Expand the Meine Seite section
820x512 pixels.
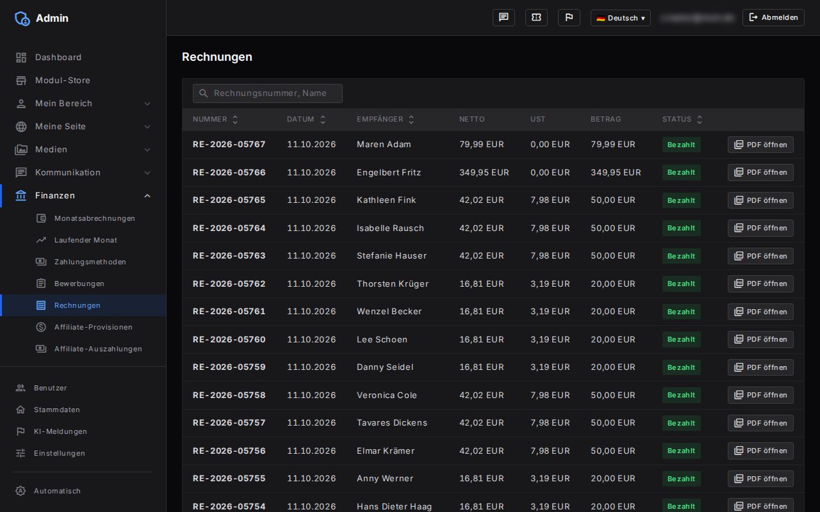click(x=83, y=127)
